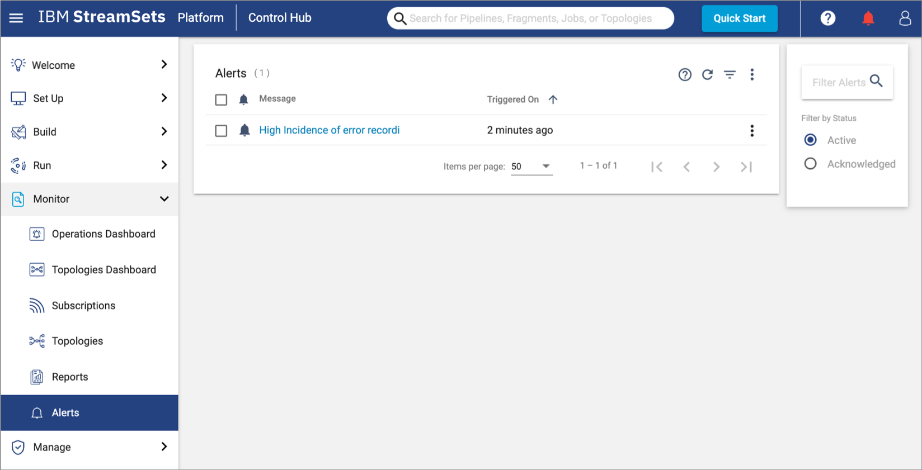Open Subscriptions in sidebar

point(90,306)
